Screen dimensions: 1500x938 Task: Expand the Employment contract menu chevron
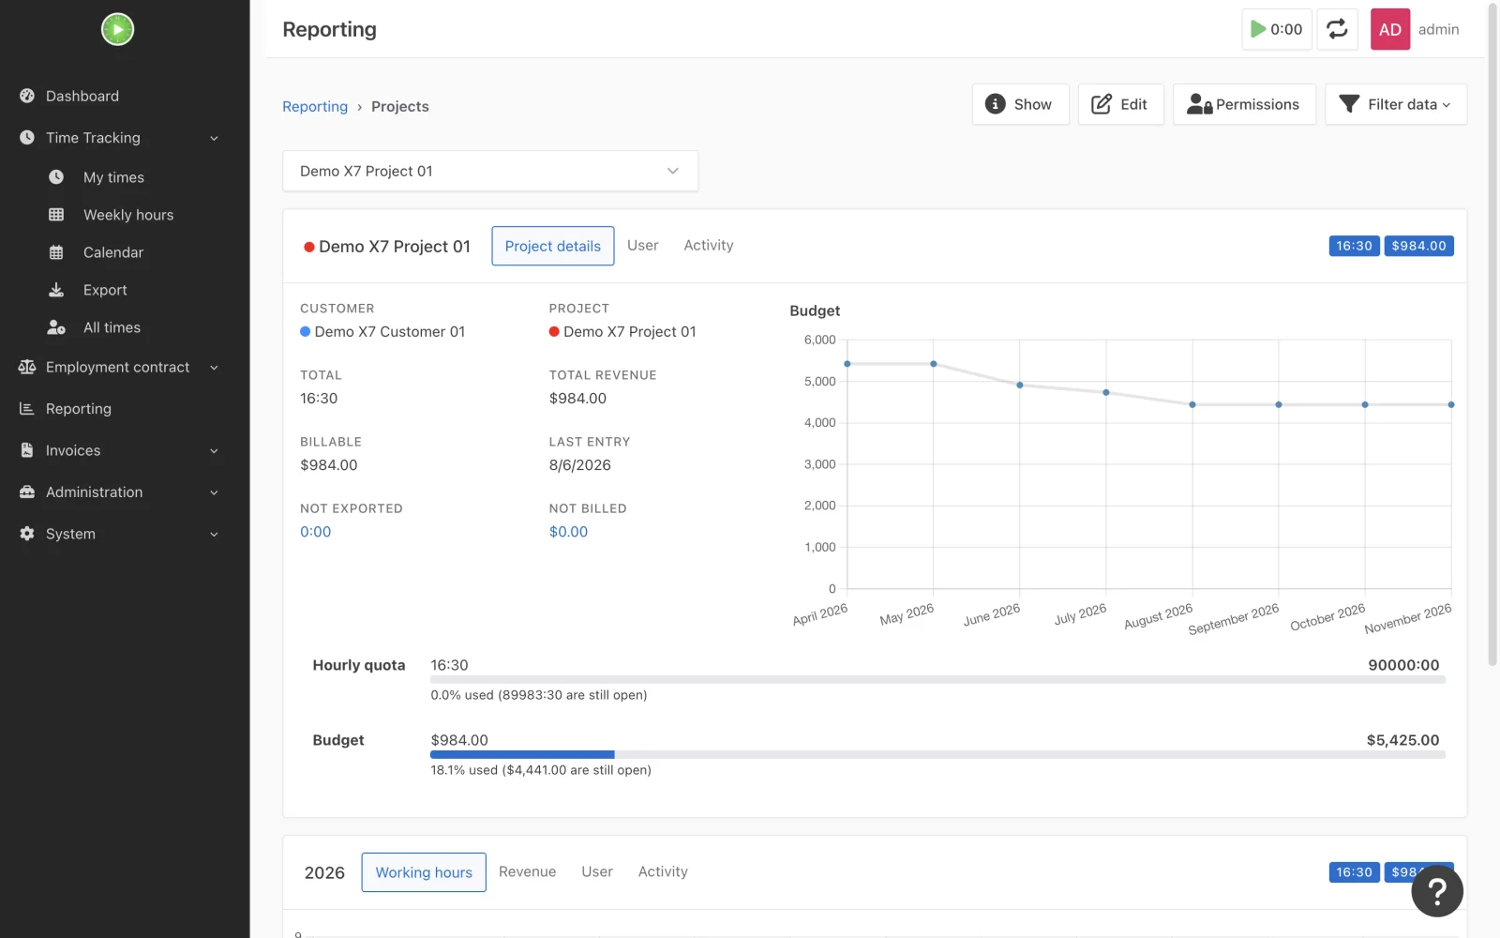214,368
